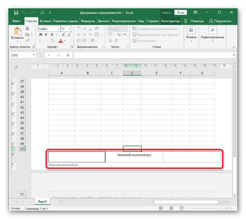Viewport: 246px width, 219px height.
Task: Switch to the Рецензирование tab
Action: 124,21
